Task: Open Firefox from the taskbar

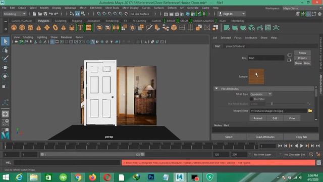Action: pos(92,177)
